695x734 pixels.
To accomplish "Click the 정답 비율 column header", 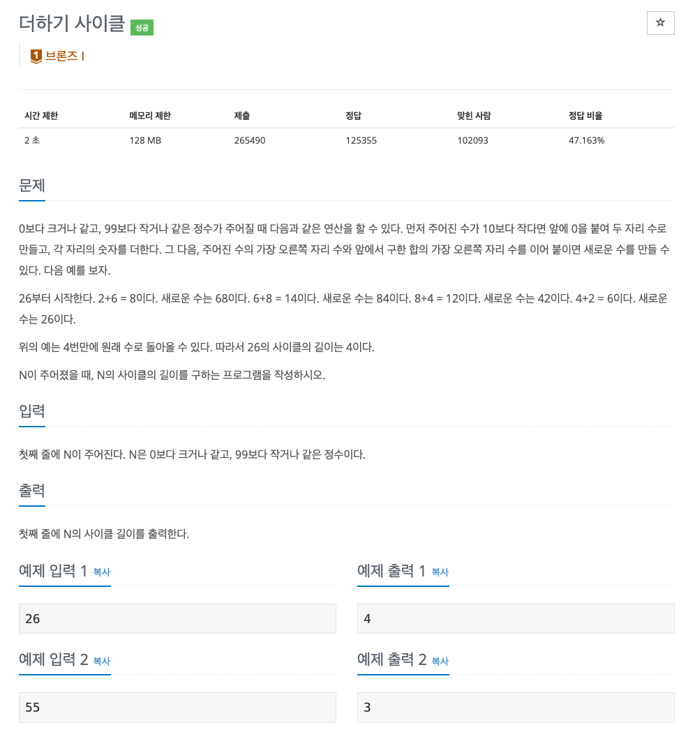I will click(585, 116).
